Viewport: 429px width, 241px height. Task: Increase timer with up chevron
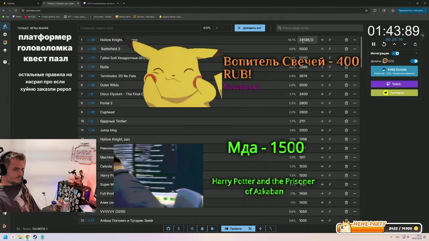coord(394,44)
